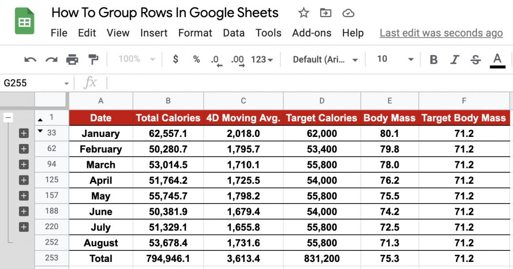Image resolution: width=513 pixels, height=269 pixels.
Task: Open the Data menu
Action: pyautogui.click(x=234, y=33)
